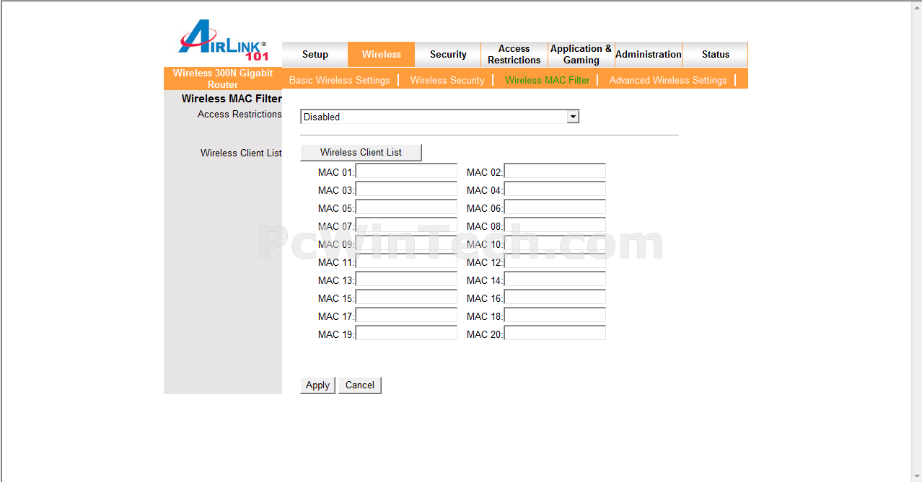Select the MAC 11 text box
Screen dimensions: 922x482
(x=406, y=262)
